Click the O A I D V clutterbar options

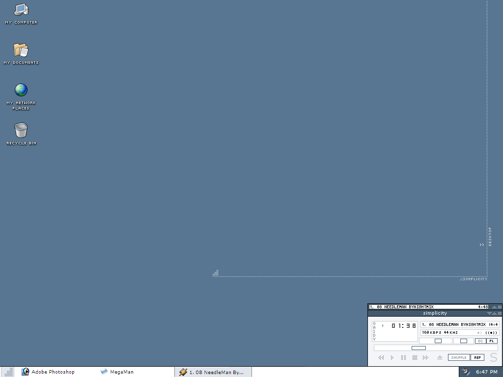pyautogui.click(x=374, y=331)
